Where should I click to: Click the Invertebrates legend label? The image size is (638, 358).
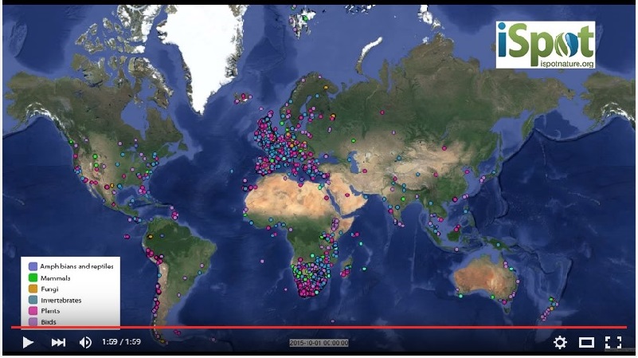pos(61,300)
